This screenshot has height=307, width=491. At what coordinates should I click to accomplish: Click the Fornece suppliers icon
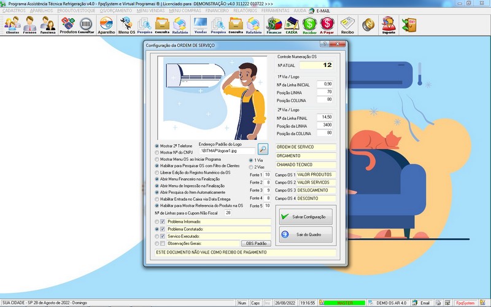coord(29,25)
